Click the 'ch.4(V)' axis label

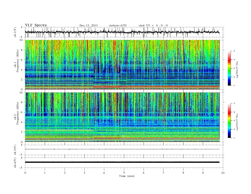[15, 163]
